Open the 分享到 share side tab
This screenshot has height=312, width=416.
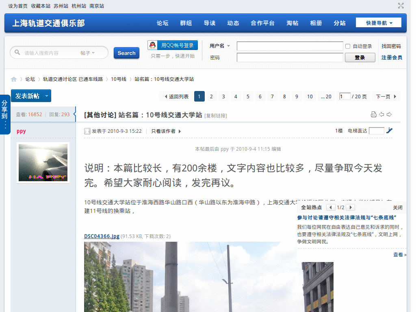[5, 114]
